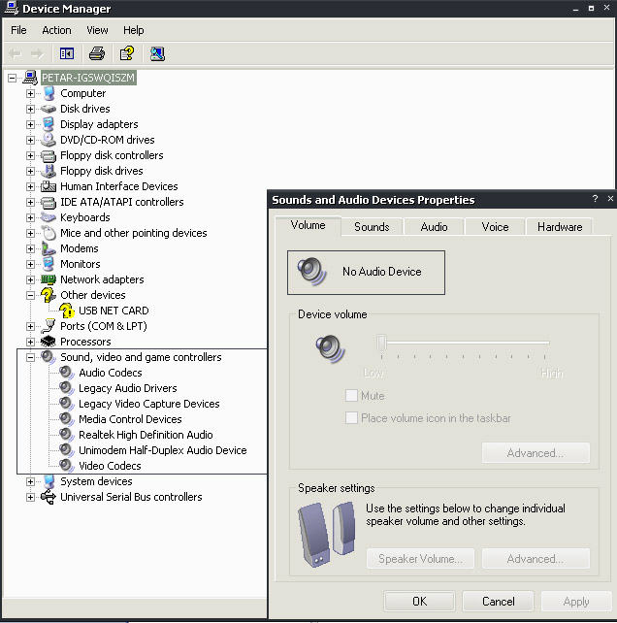617x623 pixels.
Task: Expand the Disk drives node
Action: 30,109
